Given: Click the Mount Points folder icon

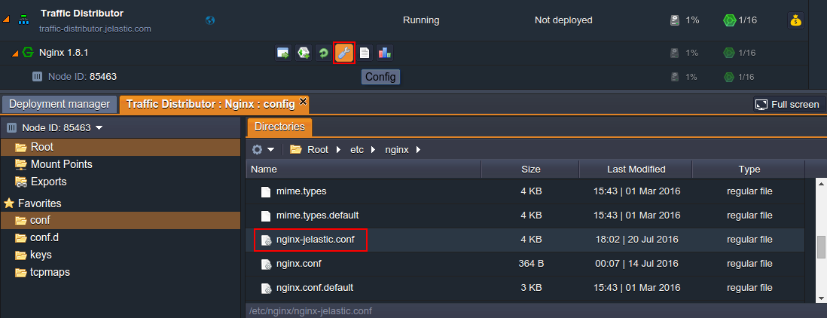Looking at the screenshot, I should 21,164.
